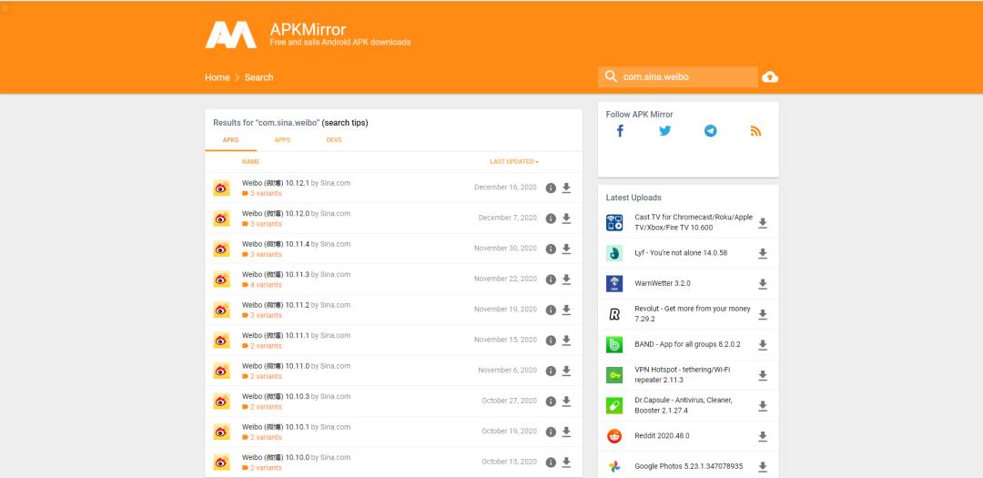
Task: Download Cast TV for Chromecast upload
Action: 763,223
